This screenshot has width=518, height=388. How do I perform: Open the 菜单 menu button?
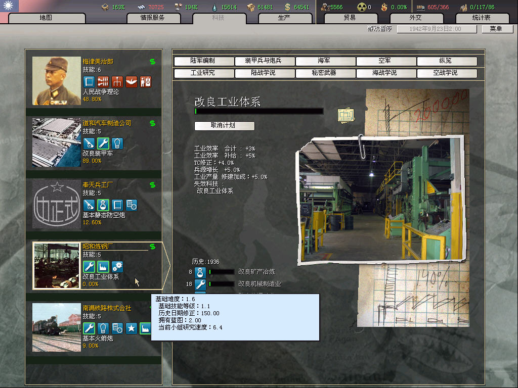coord(497,29)
